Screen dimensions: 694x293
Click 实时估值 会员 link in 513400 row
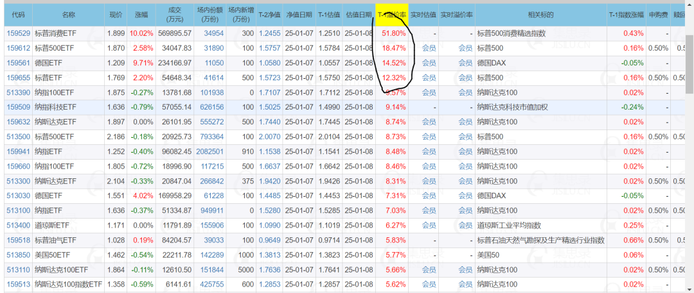point(429,226)
